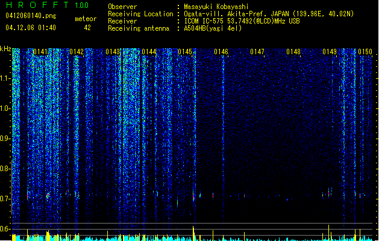Image resolution: width=379 pixels, height=241 pixels.
Task: Click the 1.0 frequency axis label
Action: pos(5,108)
